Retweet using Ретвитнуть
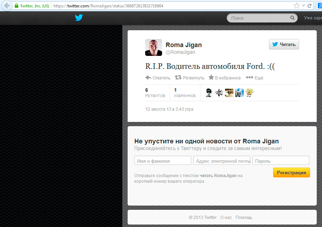Image resolution: width=322 pixels, height=227 pixels. 189,78
